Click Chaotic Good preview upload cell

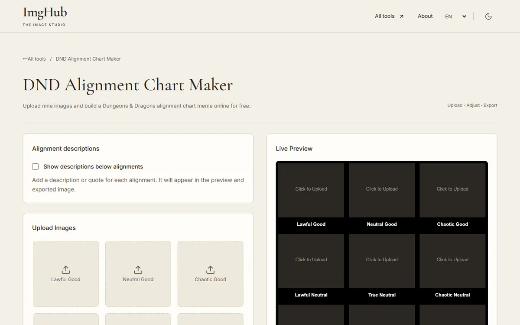pos(452,190)
